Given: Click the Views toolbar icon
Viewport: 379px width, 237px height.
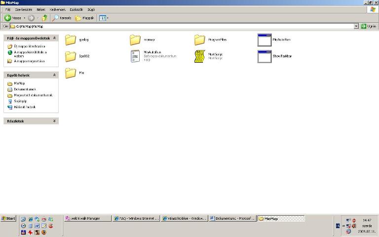Looking at the screenshot, I should pos(103,18).
